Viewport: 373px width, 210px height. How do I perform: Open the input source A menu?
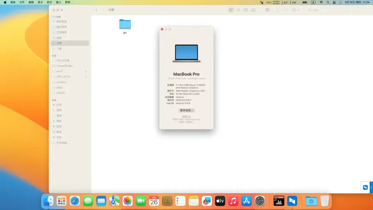pos(313,3)
